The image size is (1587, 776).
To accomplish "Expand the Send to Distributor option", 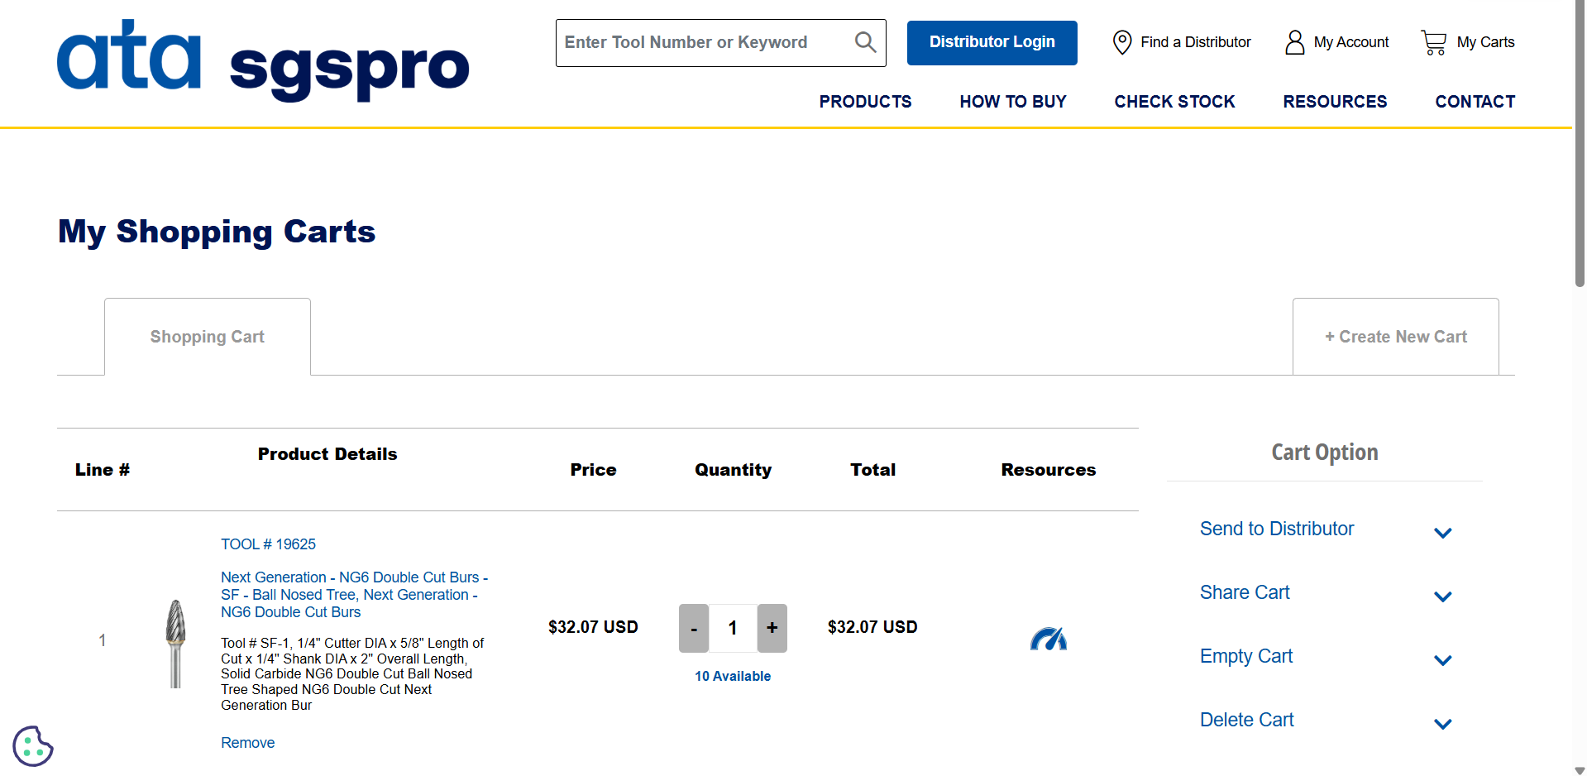I will coord(1442,533).
